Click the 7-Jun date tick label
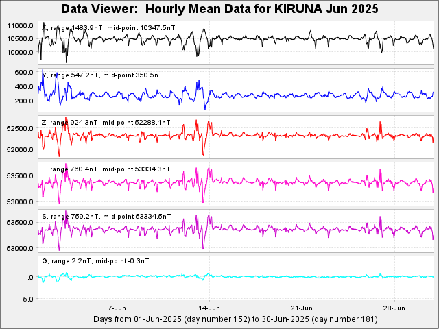Viewport: 439px width, 329px height. (x=117, y=308)
